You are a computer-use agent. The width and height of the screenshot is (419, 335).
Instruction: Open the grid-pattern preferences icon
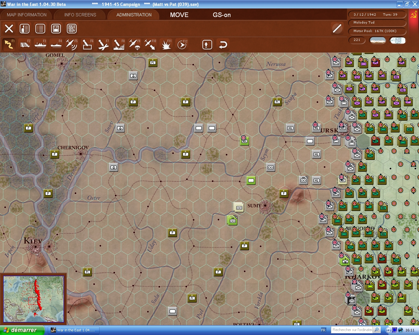(72, 28)
